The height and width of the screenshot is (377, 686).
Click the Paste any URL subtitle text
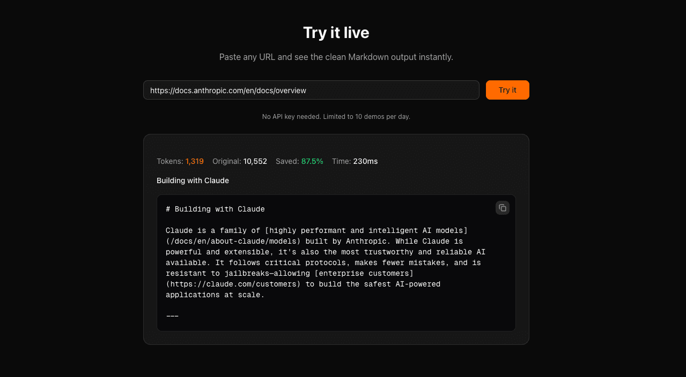point(336,57)
